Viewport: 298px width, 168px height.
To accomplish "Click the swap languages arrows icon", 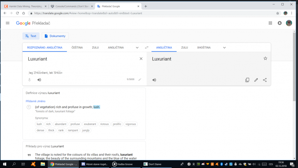I will tap(147, 48).
